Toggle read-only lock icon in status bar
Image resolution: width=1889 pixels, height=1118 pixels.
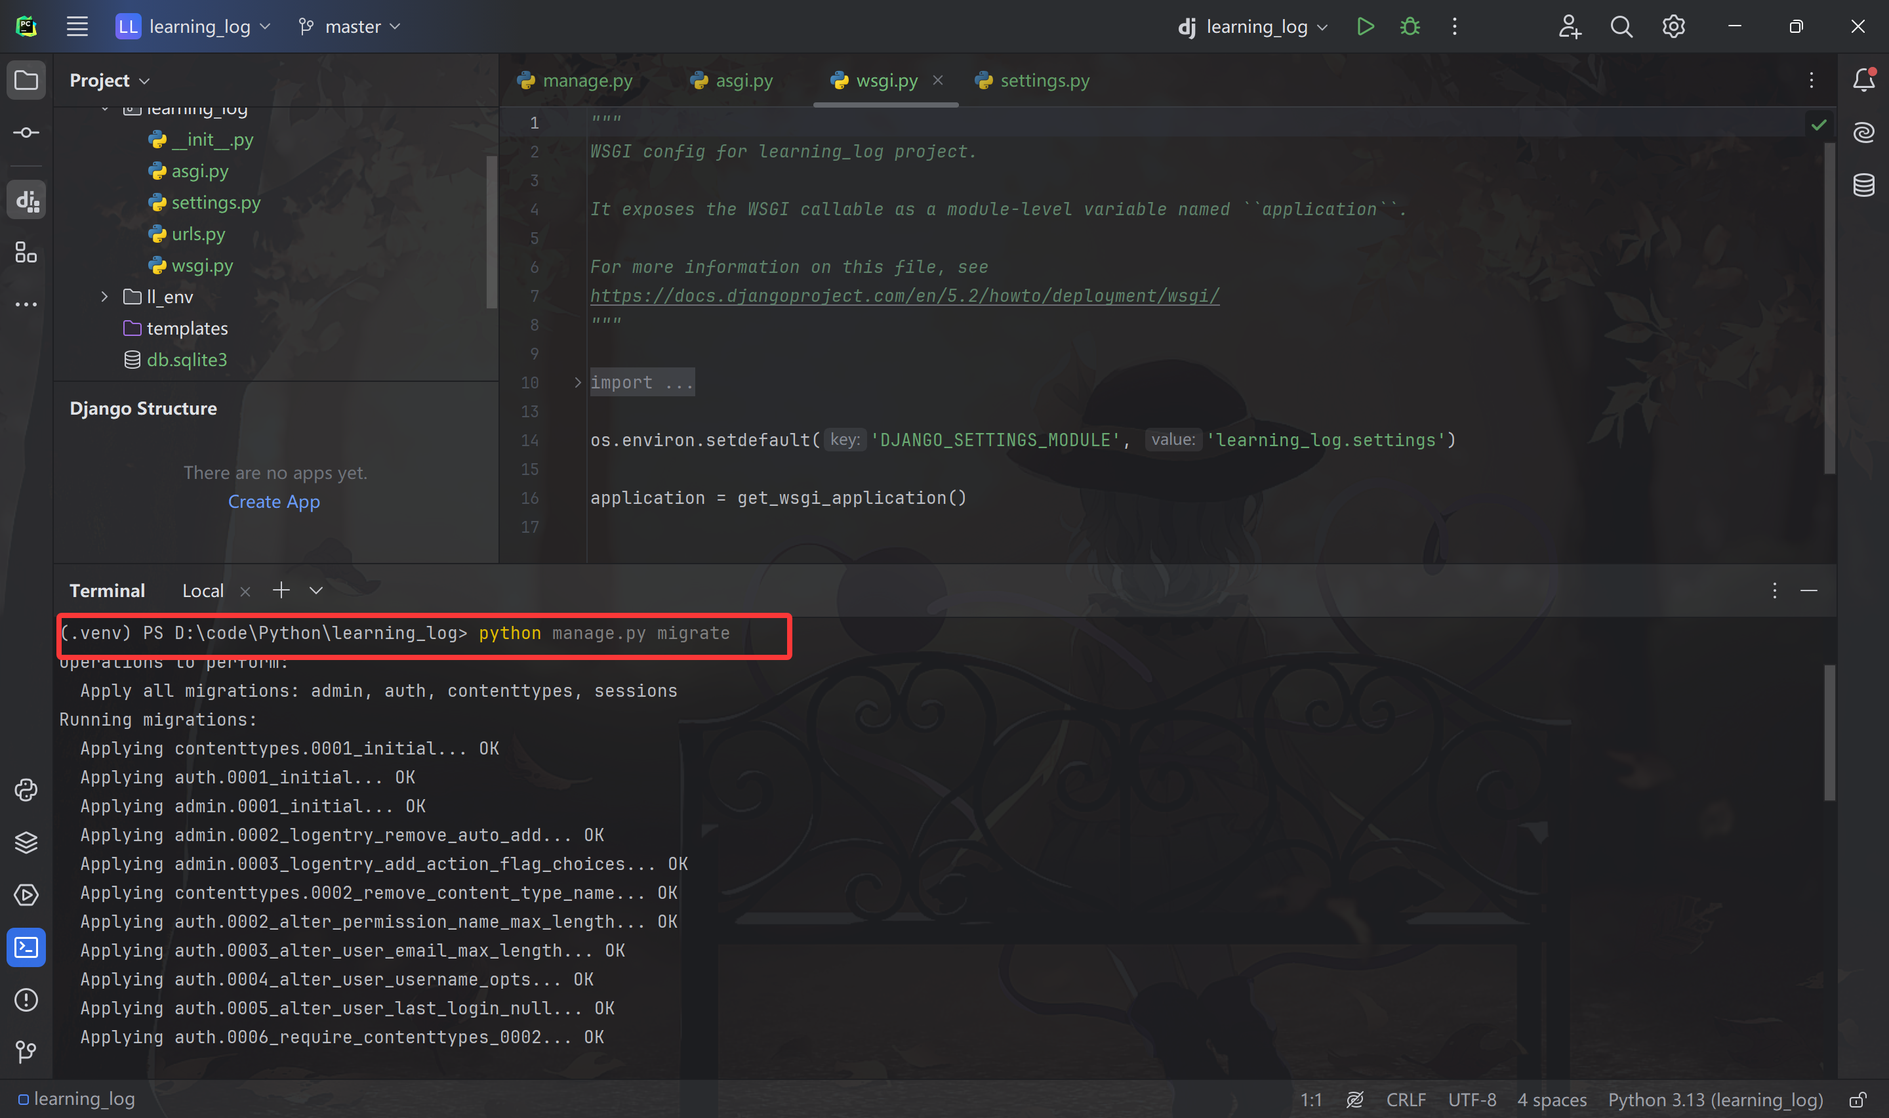coord(1858,1100)
